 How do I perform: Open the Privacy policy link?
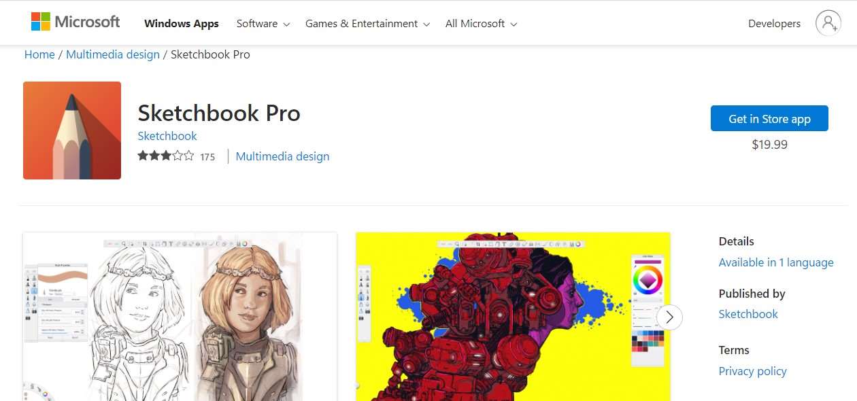click(752, 371)
